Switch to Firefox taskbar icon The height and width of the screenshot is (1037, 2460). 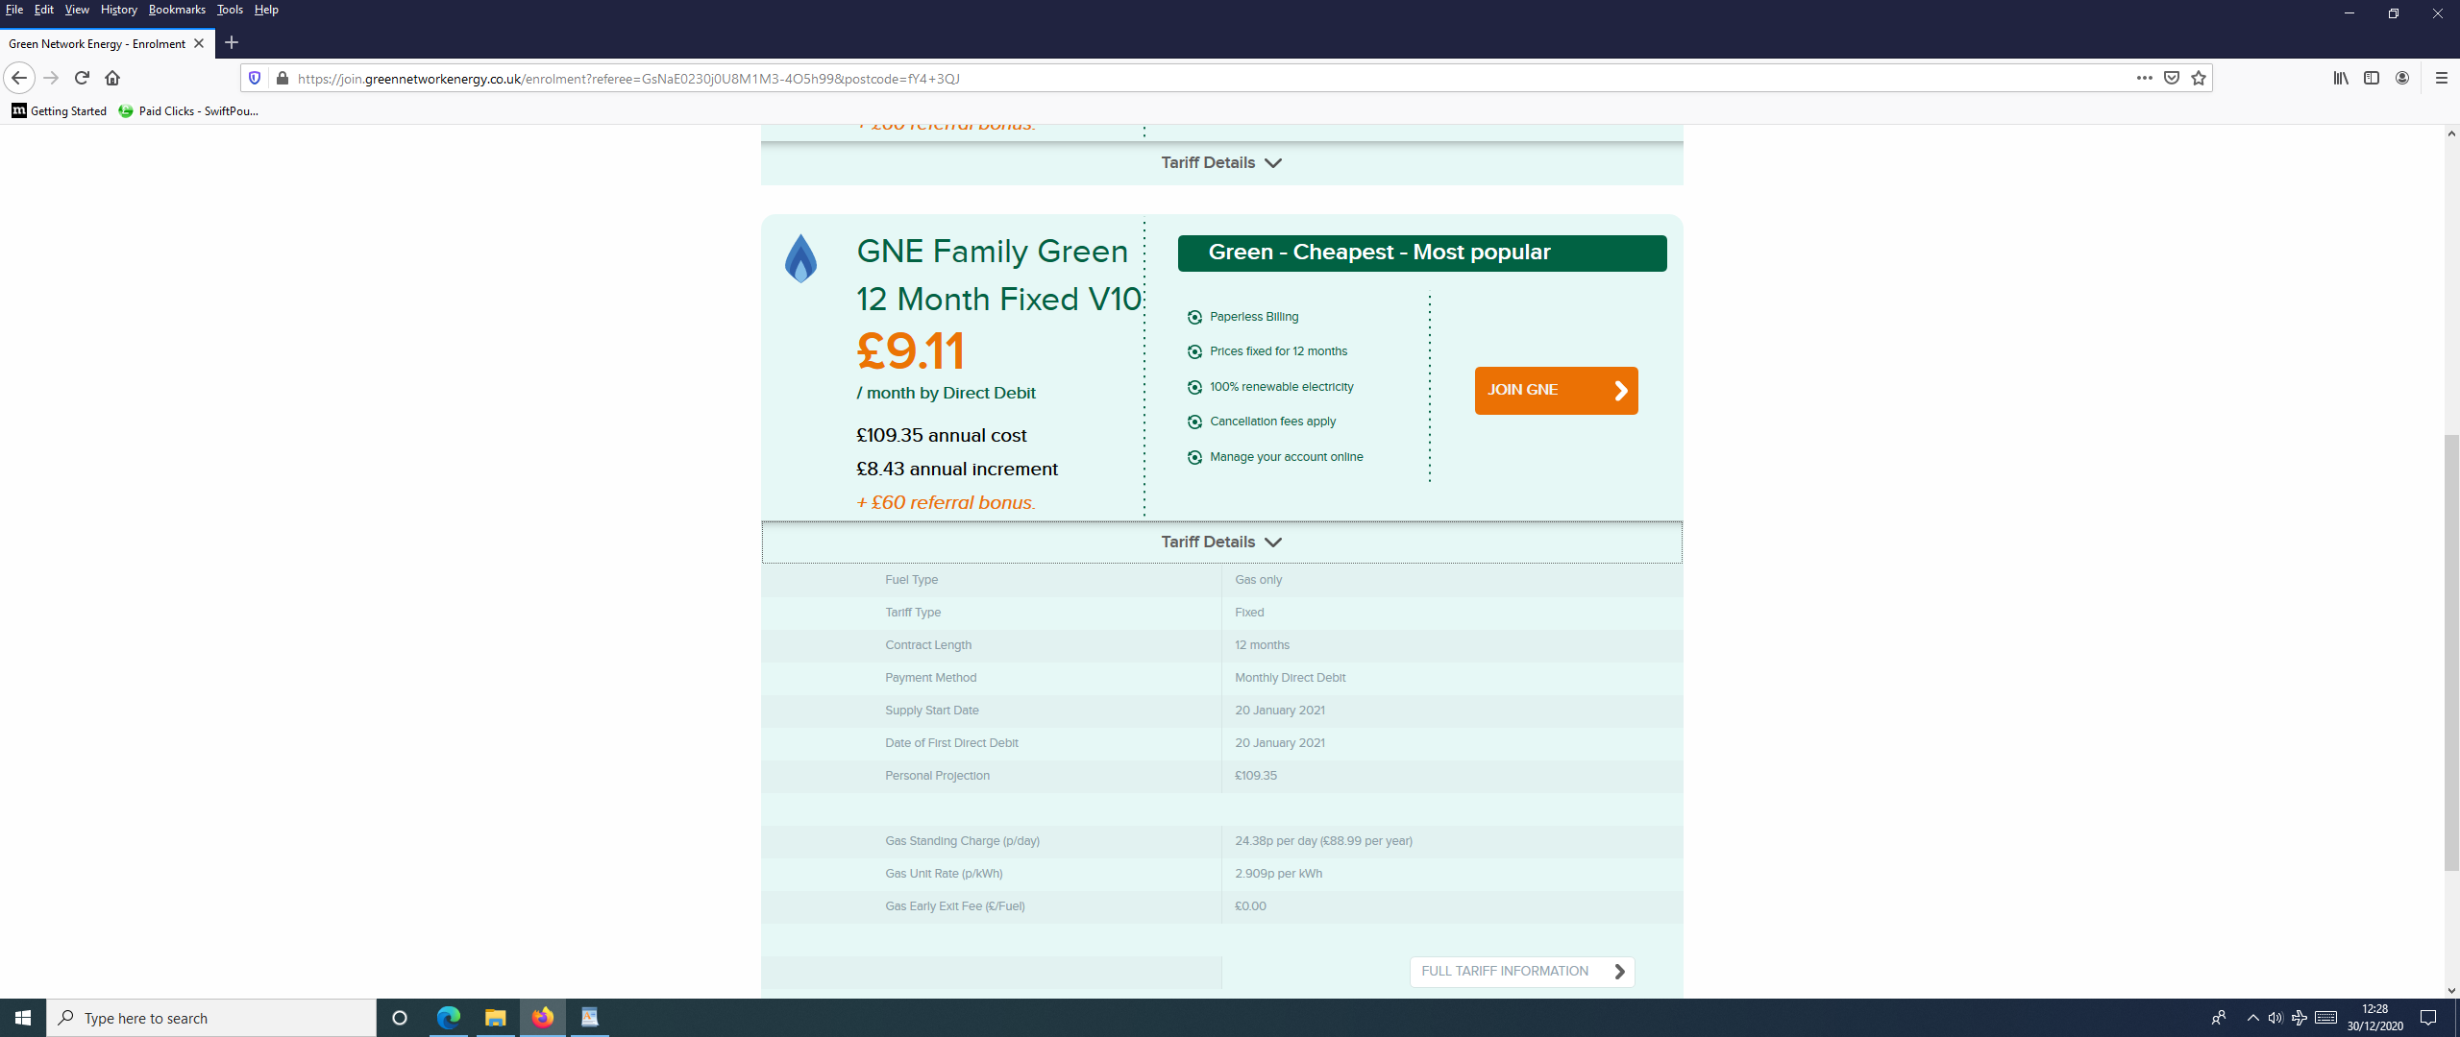pyautogui.click(x=543, y=1018)
